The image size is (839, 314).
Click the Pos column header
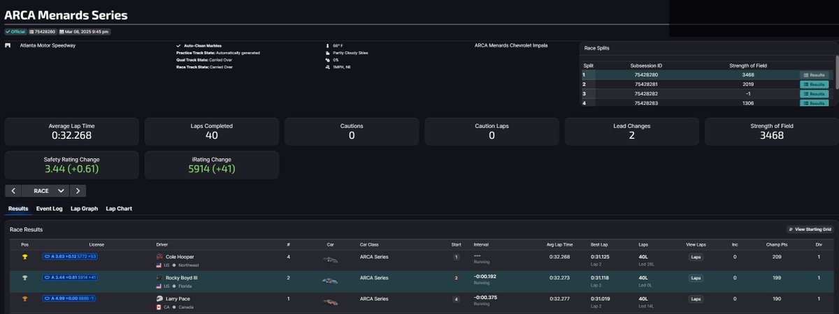click(25, 245)
